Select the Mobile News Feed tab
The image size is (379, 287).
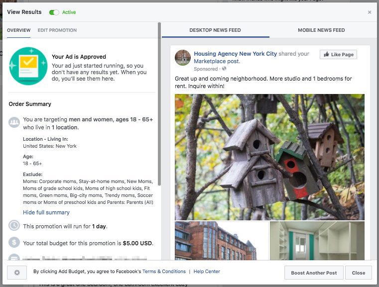321,30
